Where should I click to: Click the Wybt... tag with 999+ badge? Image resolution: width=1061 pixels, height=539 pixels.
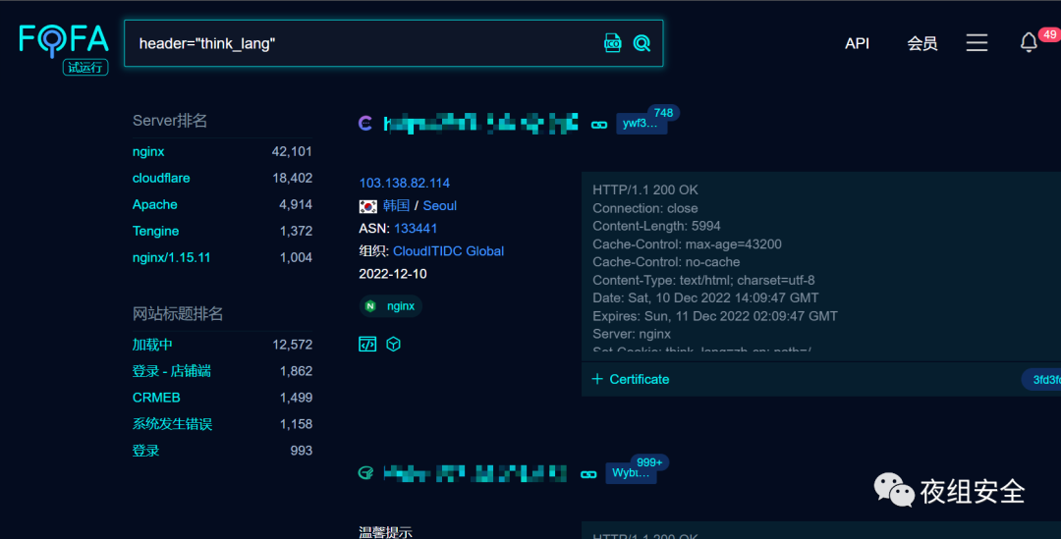[x=632, y=472]
